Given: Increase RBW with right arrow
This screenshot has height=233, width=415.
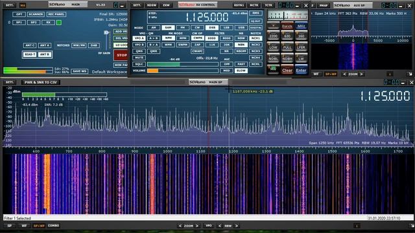Looking at the screenshot, I should click(236, 226).
